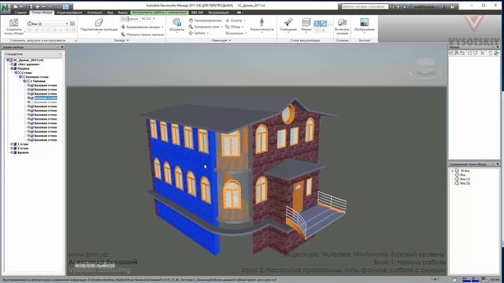Screen dimensions: 504x283
Task: Open the Standard dropdown in Selection Tree
Action: point(32,54)
